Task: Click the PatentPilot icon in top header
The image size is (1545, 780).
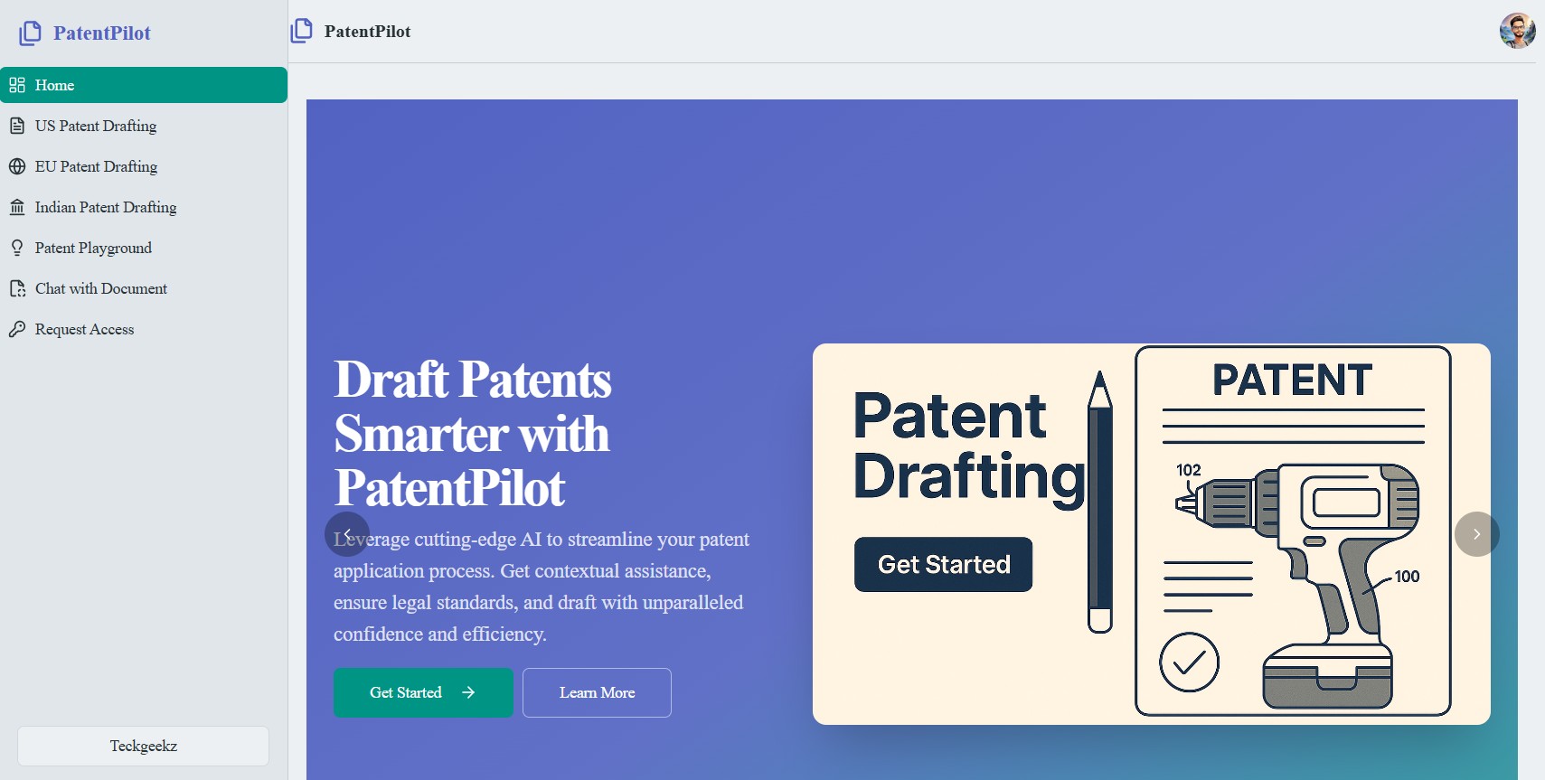Action: pyautogui.click(x=301, y=32)
